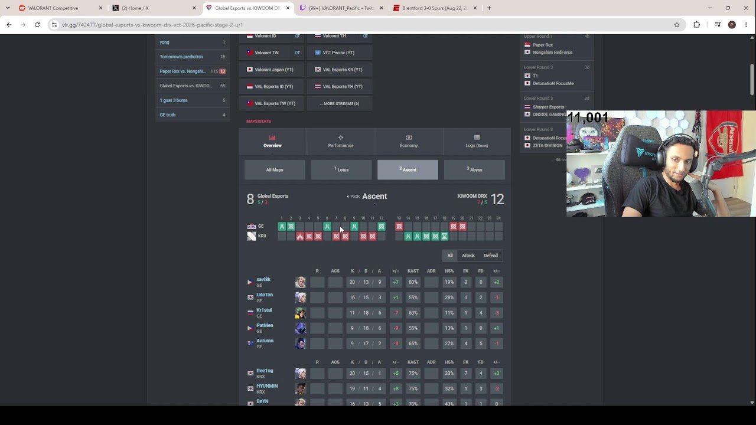Click HYUNMIN's agent icon

[x=301, y=388]
